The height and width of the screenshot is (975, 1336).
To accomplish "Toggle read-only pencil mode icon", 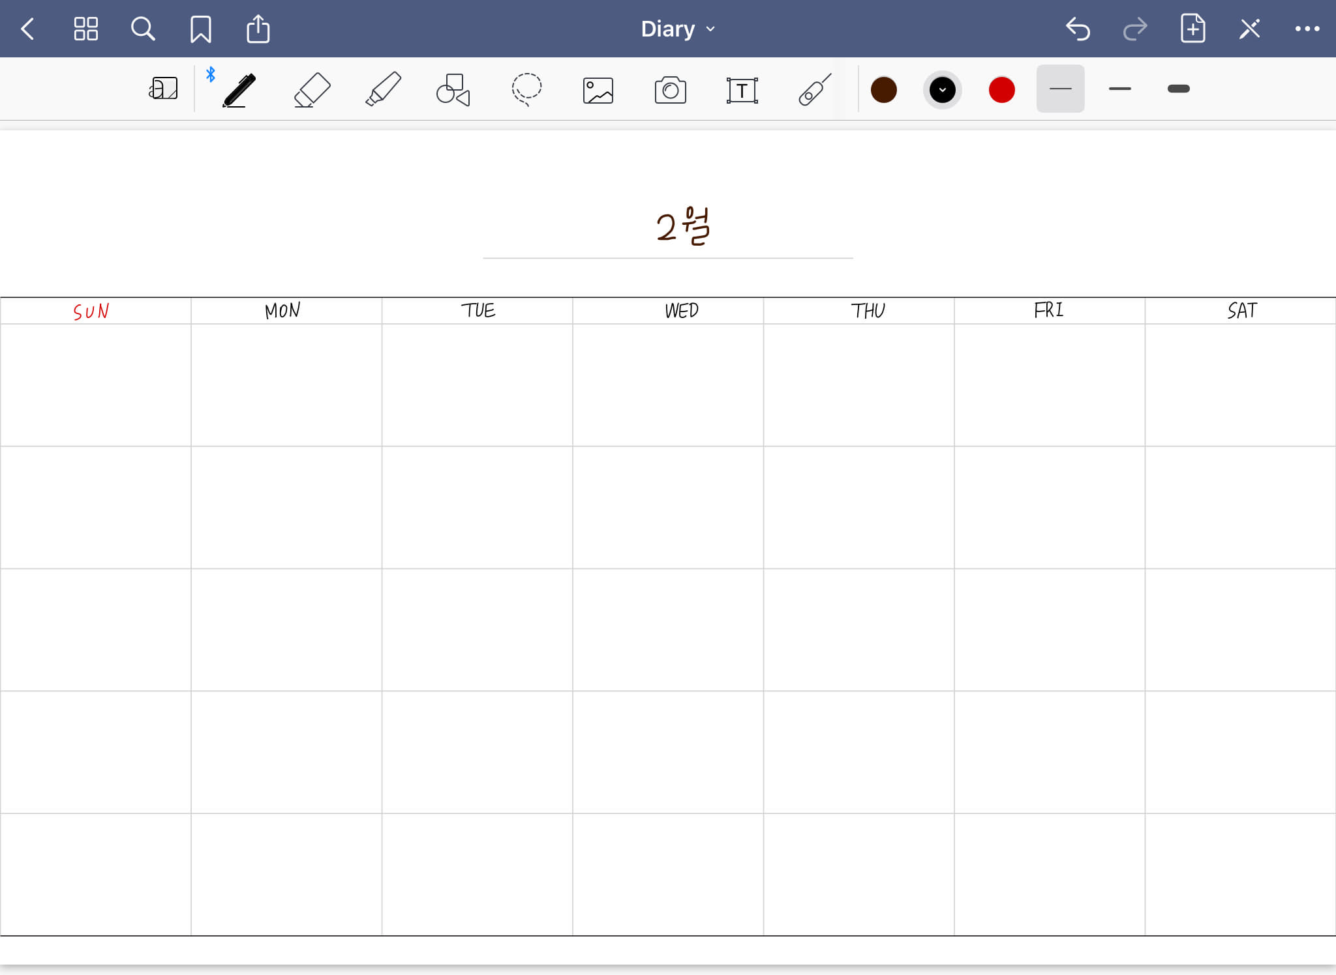I will tap(1249, 29).
